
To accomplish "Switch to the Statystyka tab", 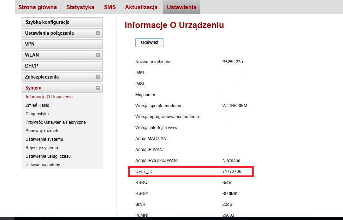I will point(80,7).
